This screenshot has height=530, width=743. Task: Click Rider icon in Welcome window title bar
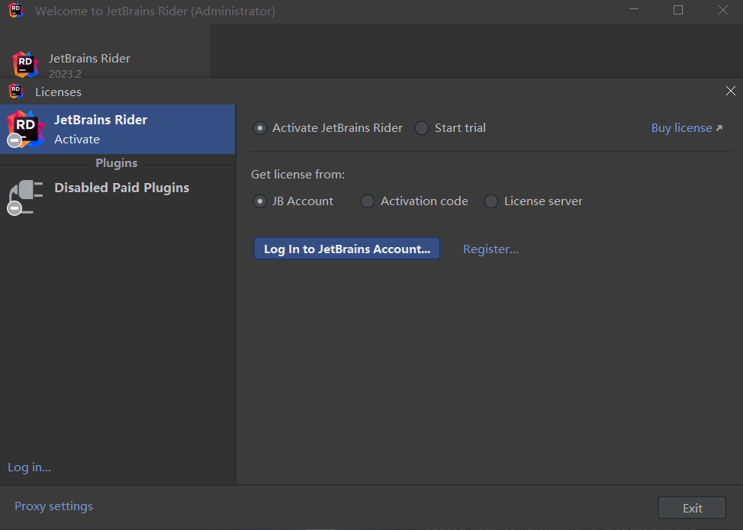[16, 11]
